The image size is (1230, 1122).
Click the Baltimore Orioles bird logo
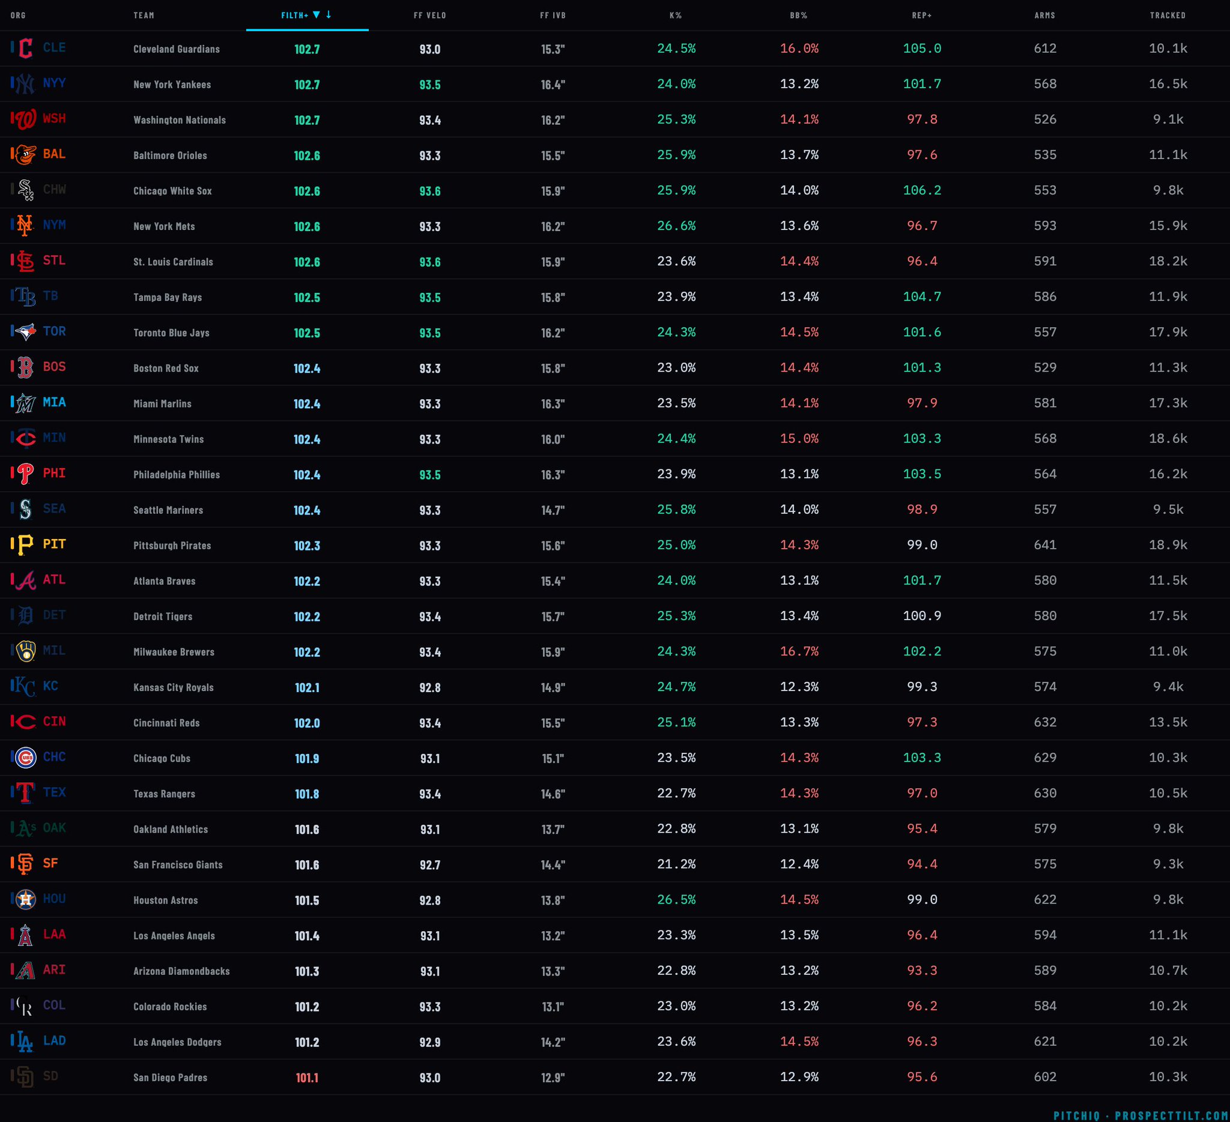tap(25, 154)
